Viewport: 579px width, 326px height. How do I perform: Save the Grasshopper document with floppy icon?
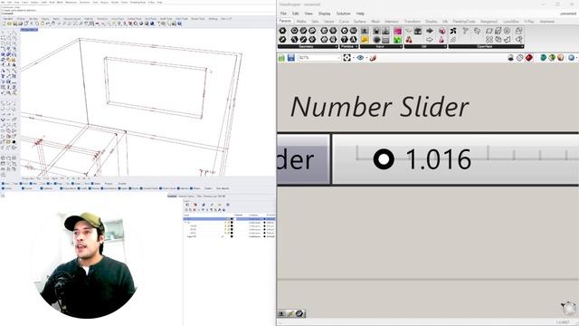pos(291,58)
